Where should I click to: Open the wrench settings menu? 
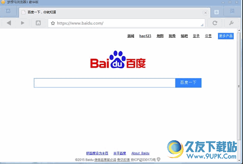[x=231, y=23]
